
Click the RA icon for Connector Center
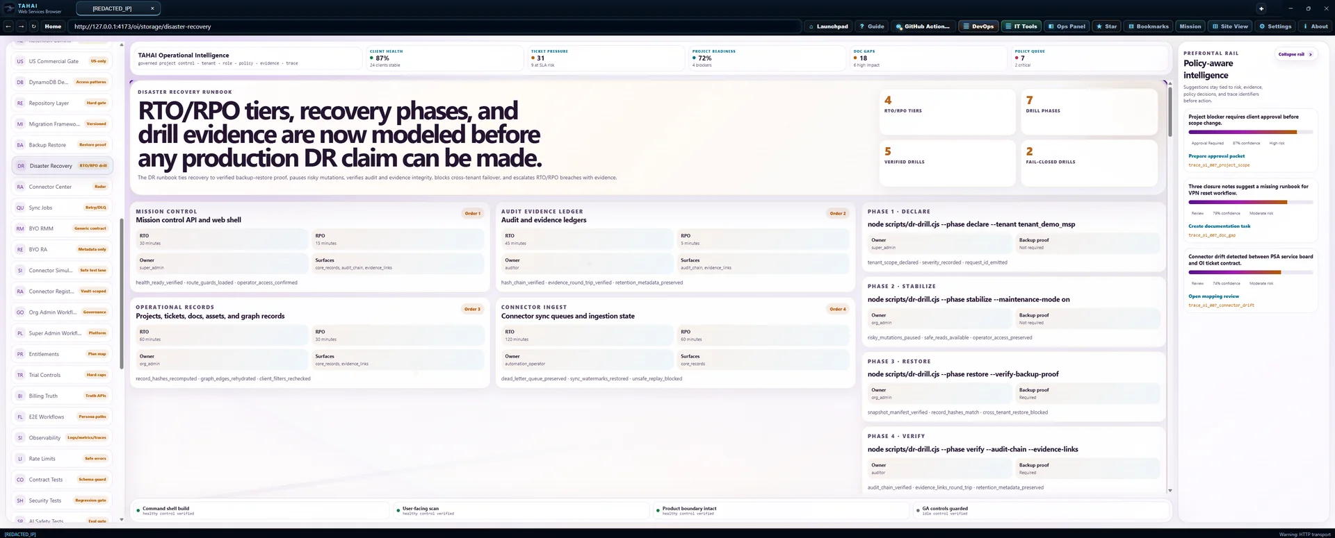20,187
